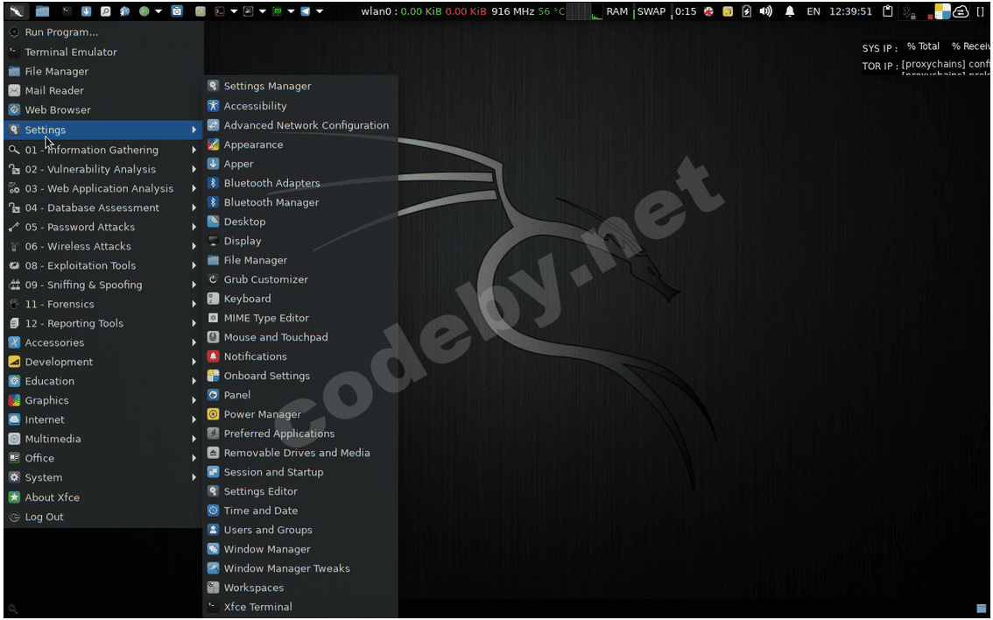Open Workspaces settings

(x=301, y=588)
